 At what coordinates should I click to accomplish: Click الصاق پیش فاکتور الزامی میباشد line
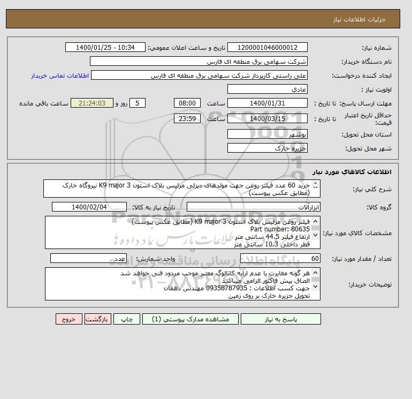265,281
